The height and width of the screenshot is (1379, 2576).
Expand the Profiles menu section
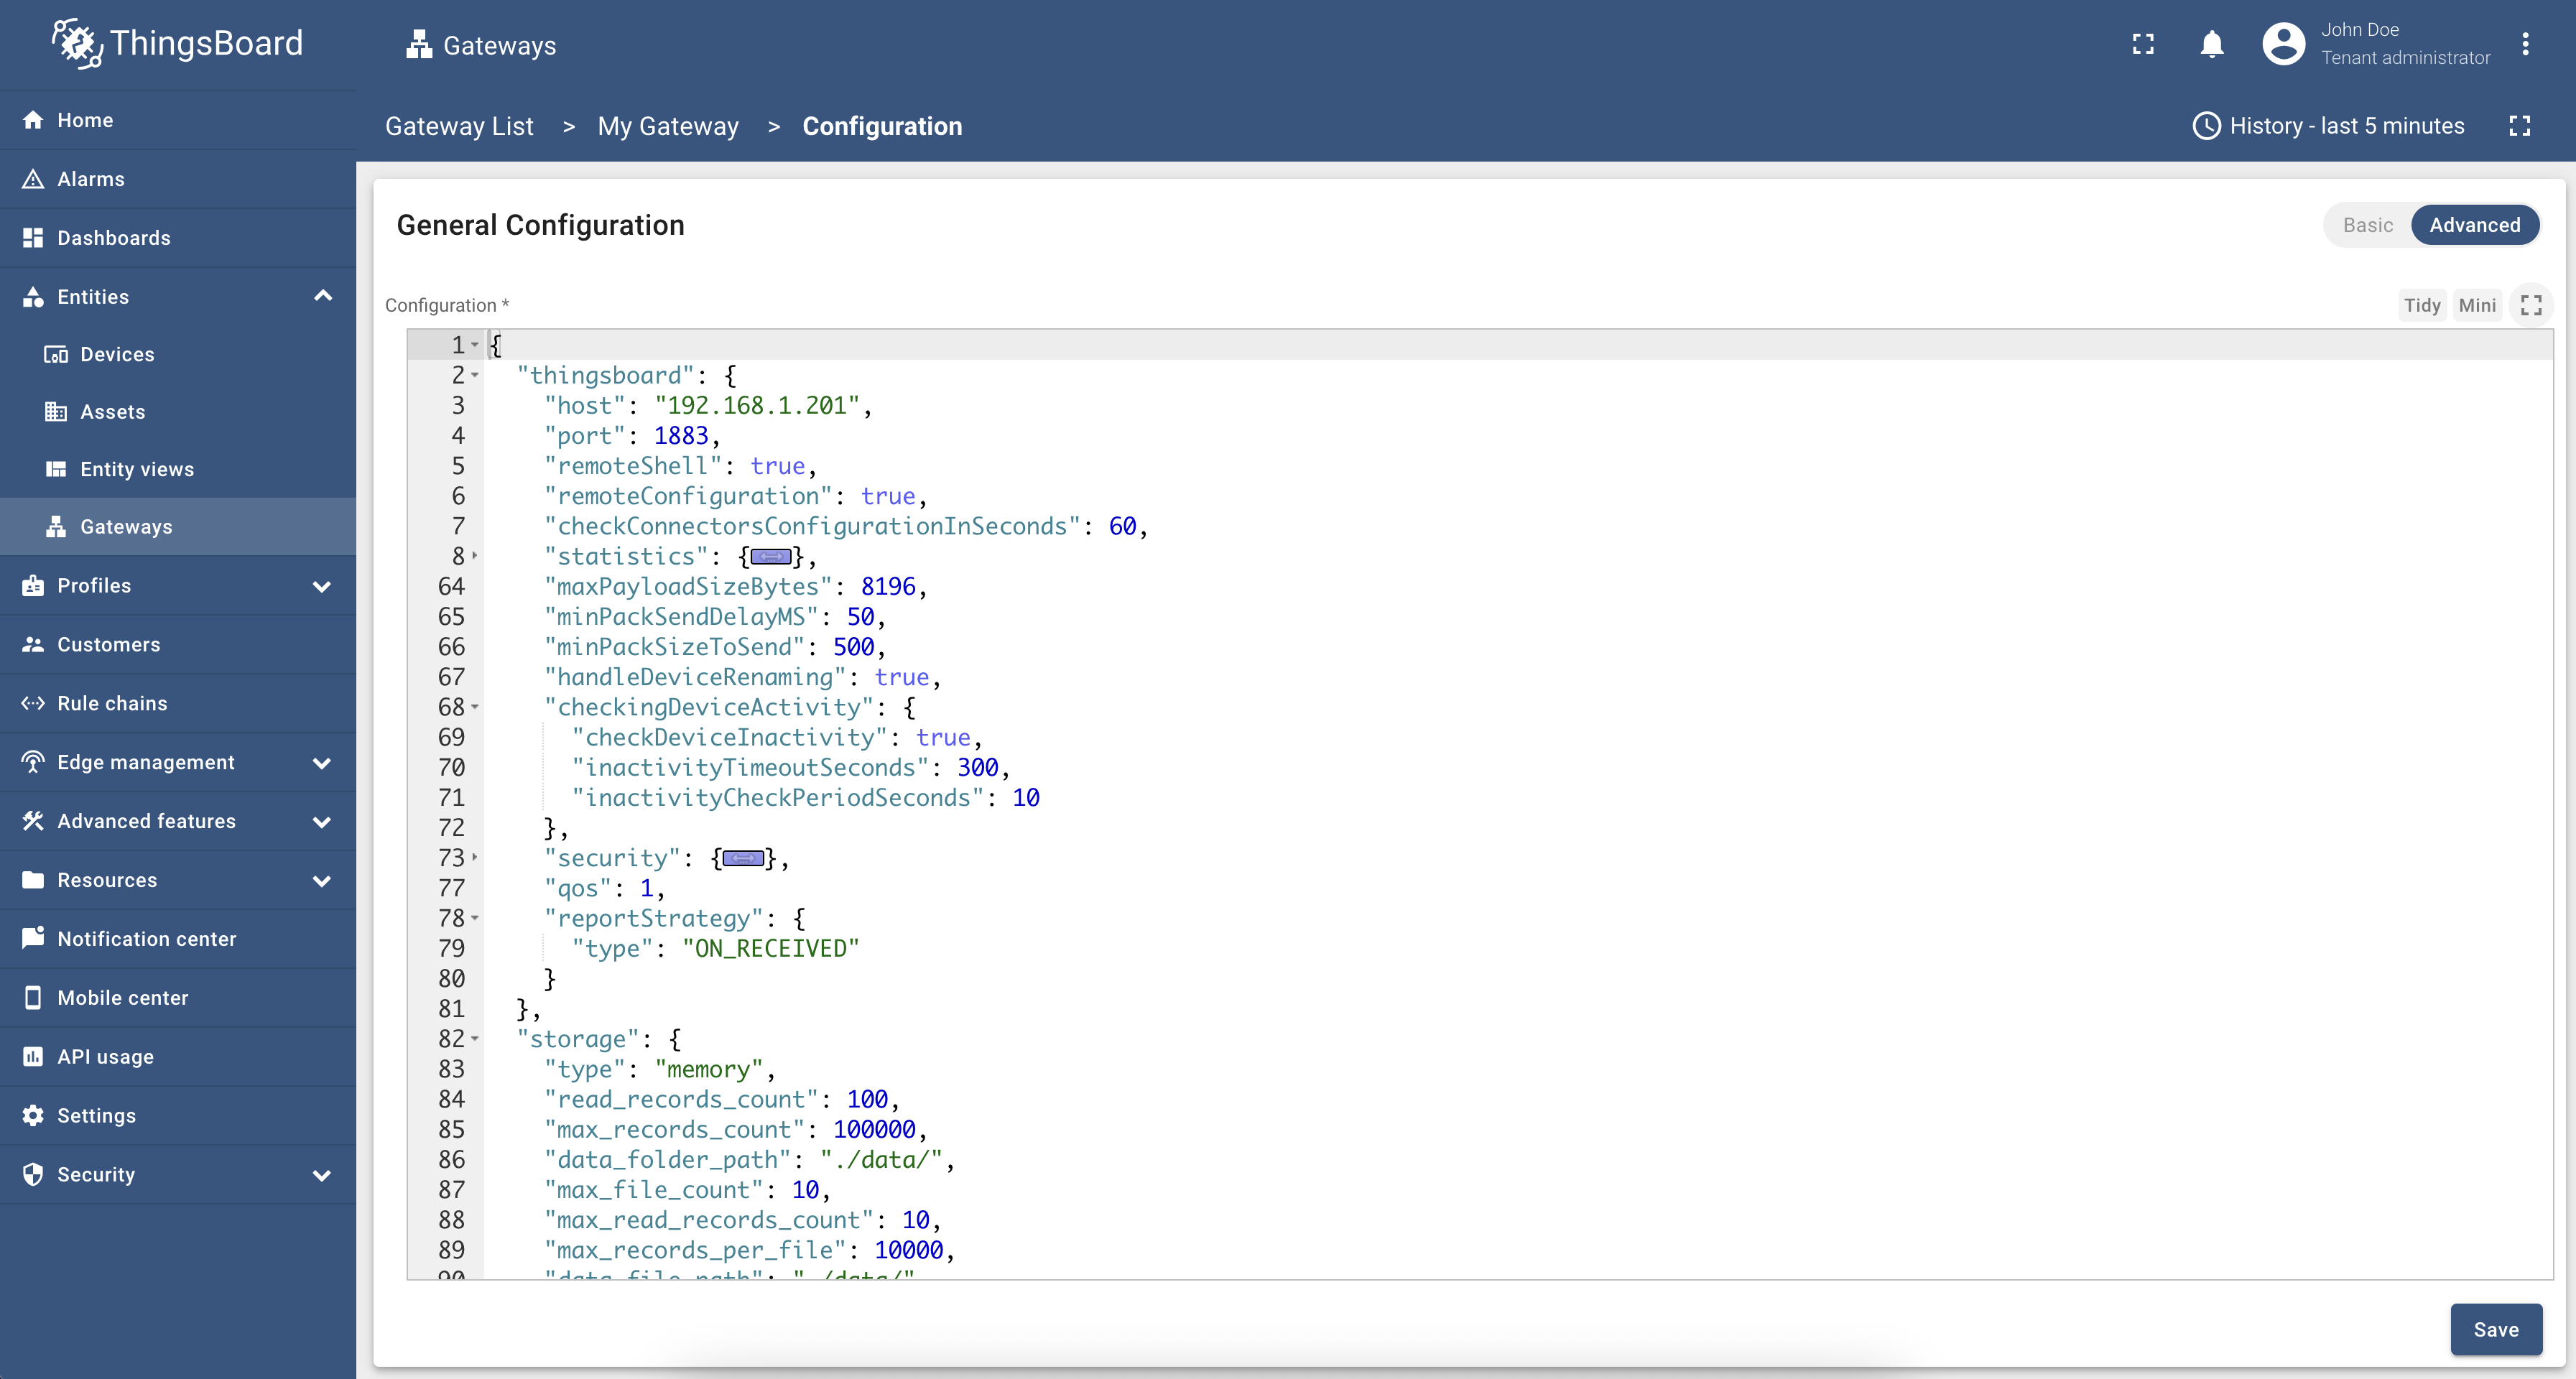322,586
